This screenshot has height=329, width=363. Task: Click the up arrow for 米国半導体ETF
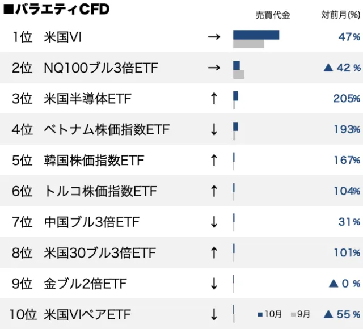click(x=214, y=99)
